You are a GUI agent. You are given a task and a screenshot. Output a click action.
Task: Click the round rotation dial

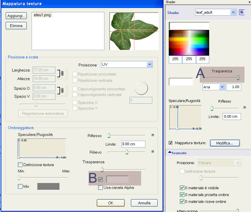[141, 88]
